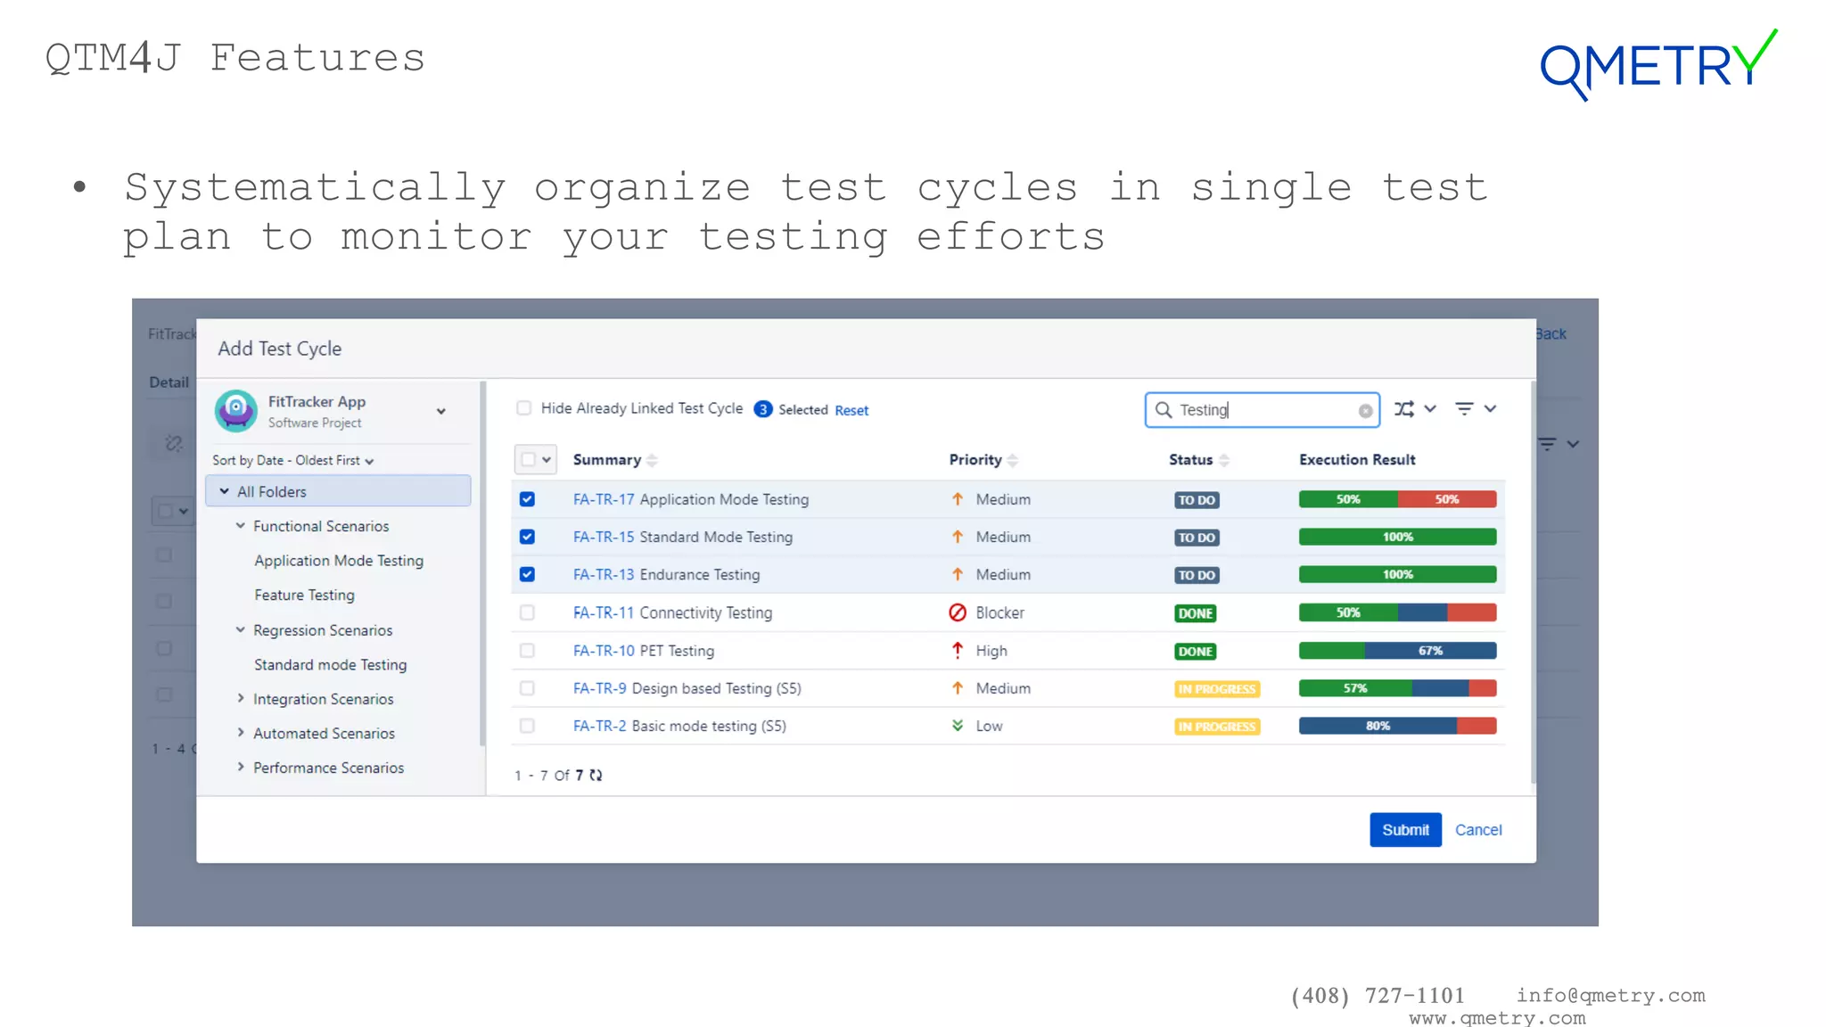The height and width of the screenshot is (1027, 1826).
Task: Select the Feature Testing folder
Action: pyautogui.click(x=304, y=596)
